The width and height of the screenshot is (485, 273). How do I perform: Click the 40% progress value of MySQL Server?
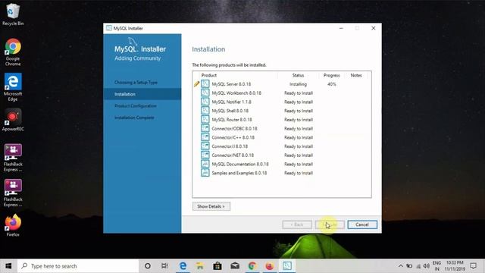332,84
